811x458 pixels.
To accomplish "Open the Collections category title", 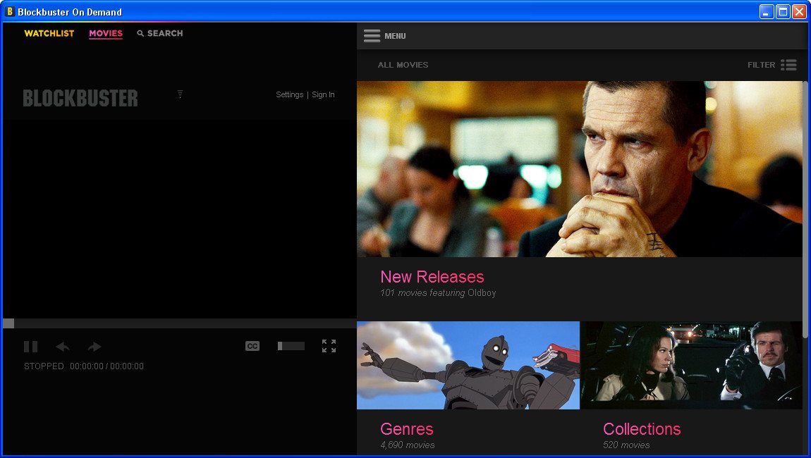I will click(642, 428).
